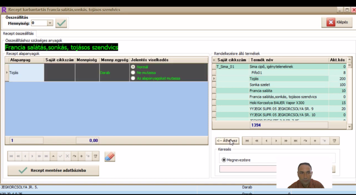Click the Kilépés exit button
Image resolution: width=356 pixels, height=195 pixels.
[x=337, y=22]
